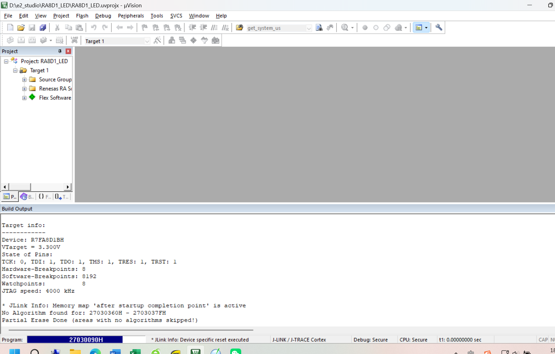Image resolution: width=555 pixels, height=354 pixels.
Task: Expand the Renesas RA folder node
Action: tap(24, 89)
